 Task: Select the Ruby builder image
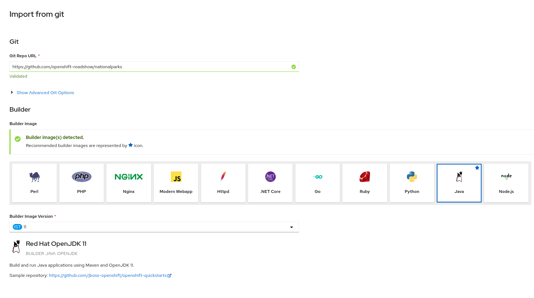364,183
